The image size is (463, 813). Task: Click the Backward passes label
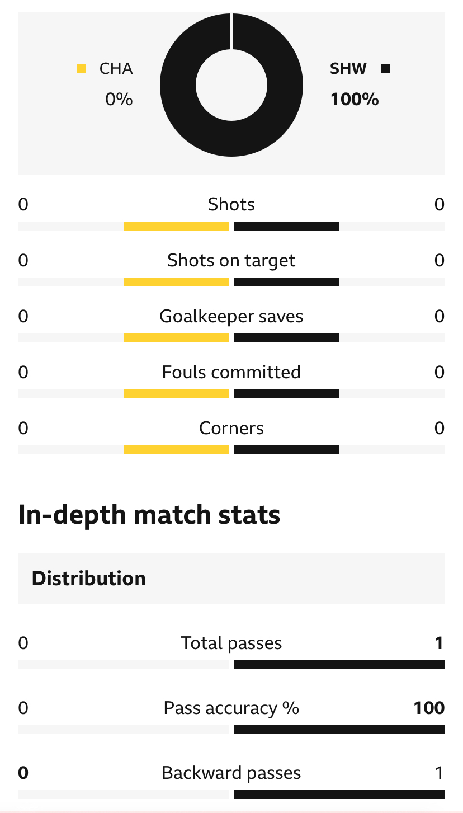tap(232, 773)
